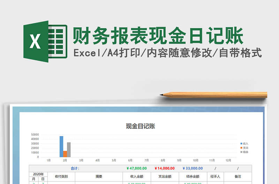Click the chart title 现金日记账
This screenshot has width=279, height=184.
[x=141, y=126]
